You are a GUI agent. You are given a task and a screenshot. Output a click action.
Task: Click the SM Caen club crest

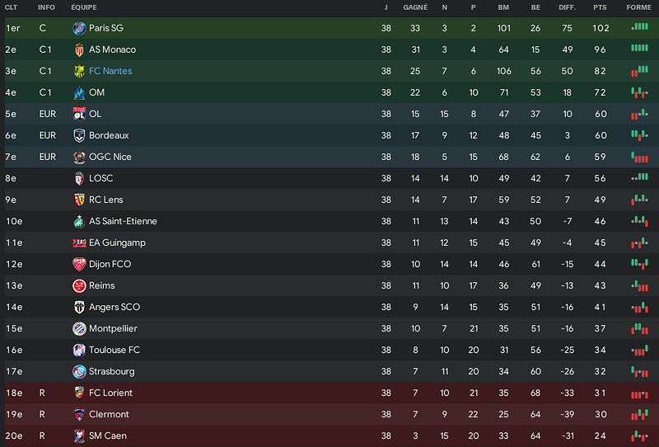(x=79, y=436)
